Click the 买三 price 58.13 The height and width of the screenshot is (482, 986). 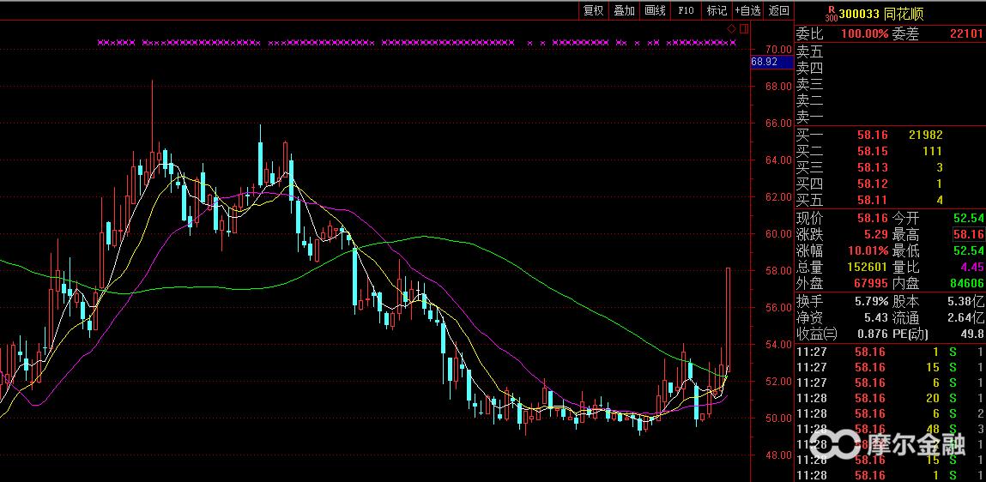click(x=872, y=167)
